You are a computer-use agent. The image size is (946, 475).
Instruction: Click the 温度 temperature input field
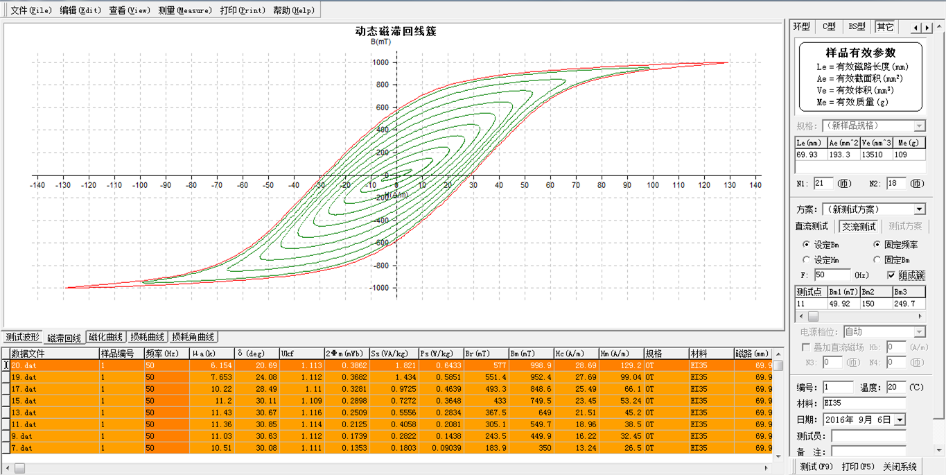[x=895, y=387]
